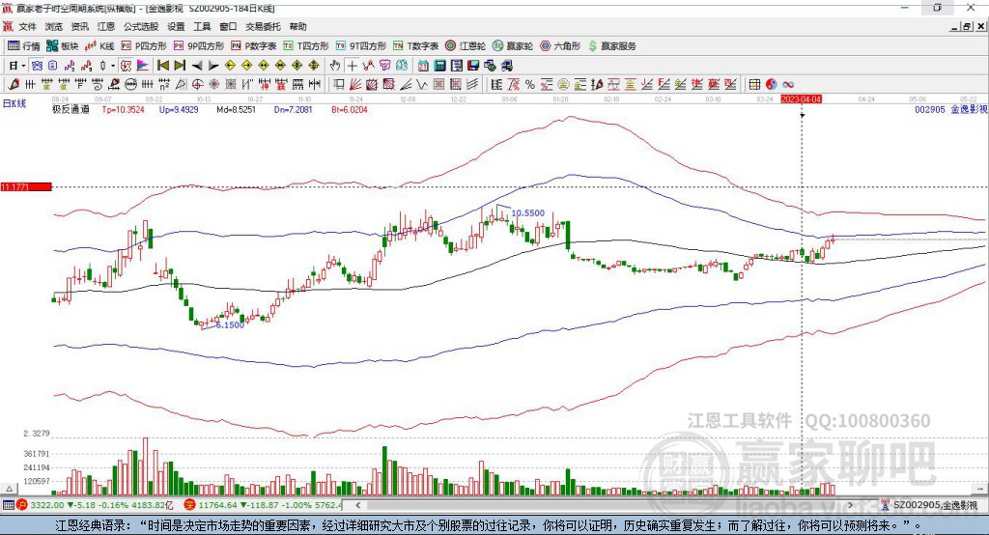This screenshot has width=989, height=535.
Task: Open the 江恩 menu
Action: coord(106,26)
